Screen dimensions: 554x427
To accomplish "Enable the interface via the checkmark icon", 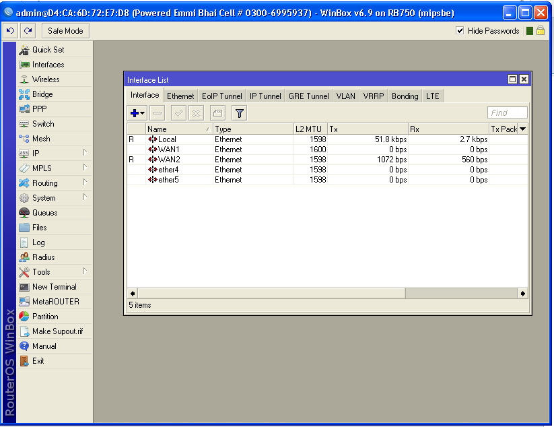I will 177,112.
